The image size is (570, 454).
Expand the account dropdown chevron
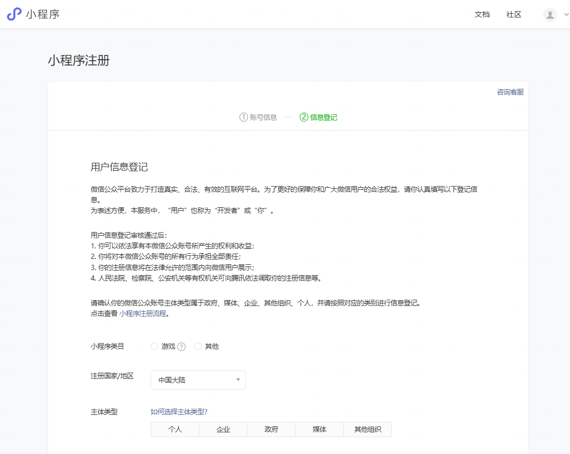tap(566, 15)
